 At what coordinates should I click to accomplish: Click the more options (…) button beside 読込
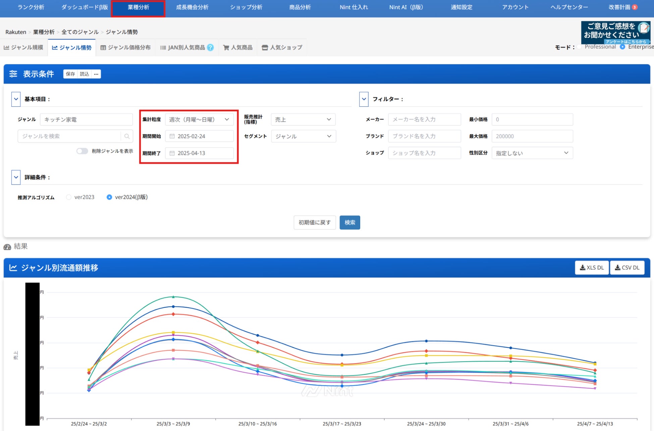coord(96,74)
